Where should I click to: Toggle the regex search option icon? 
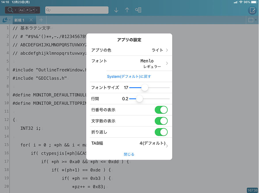[27, 10]
